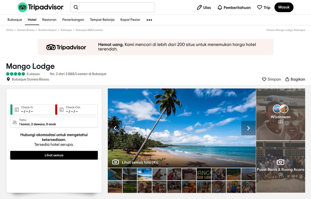Click the Pemberitahuan link text
The width and height of the screenshot is (311, 199).
coord(237,8)
